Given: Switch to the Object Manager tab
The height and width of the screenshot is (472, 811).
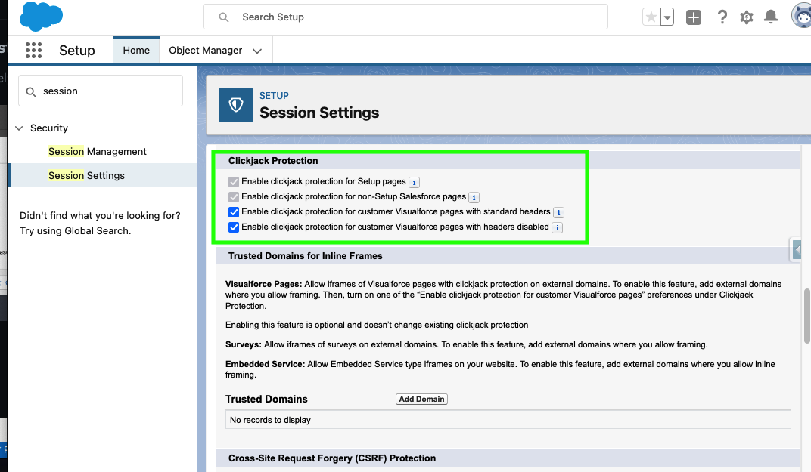Looking at the screenshot, I should (205, 50).
